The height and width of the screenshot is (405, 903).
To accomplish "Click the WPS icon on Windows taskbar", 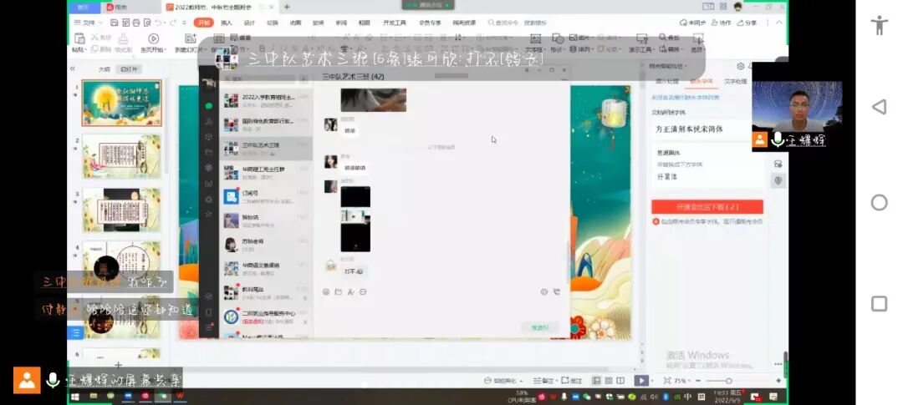I will click(x=181, y=397).
